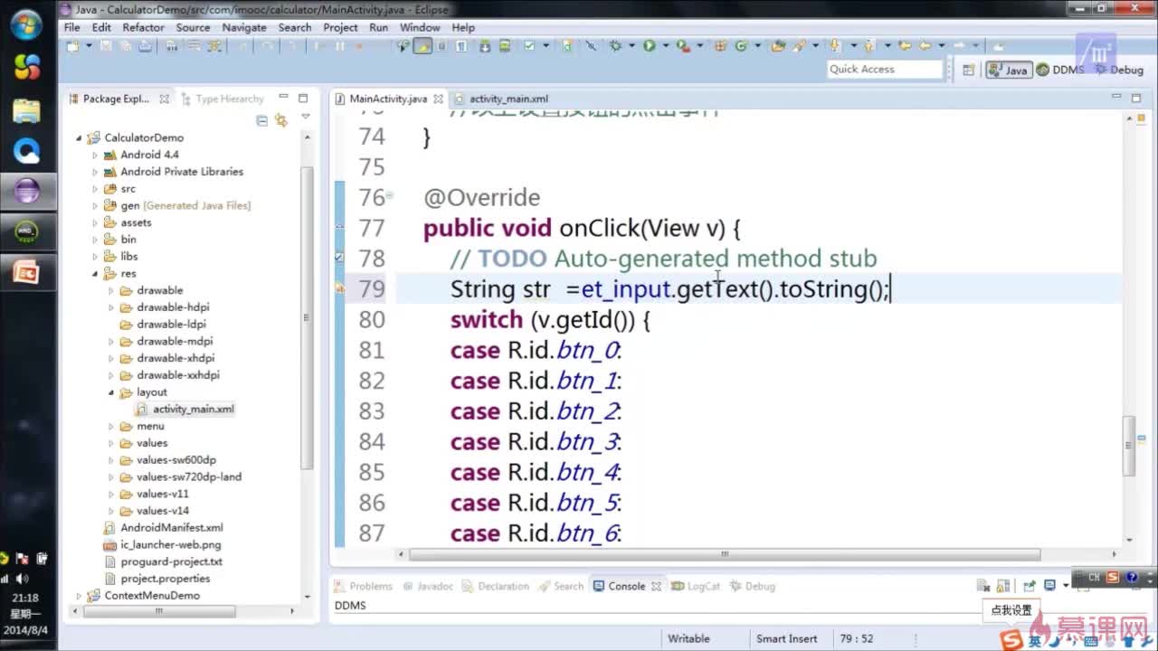This screenshot has height=651, width=1158.
Task: Minimize the Package Explorer panel
Action: (283, 98)
